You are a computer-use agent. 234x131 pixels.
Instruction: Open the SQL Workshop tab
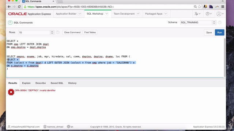pos(95,14)
